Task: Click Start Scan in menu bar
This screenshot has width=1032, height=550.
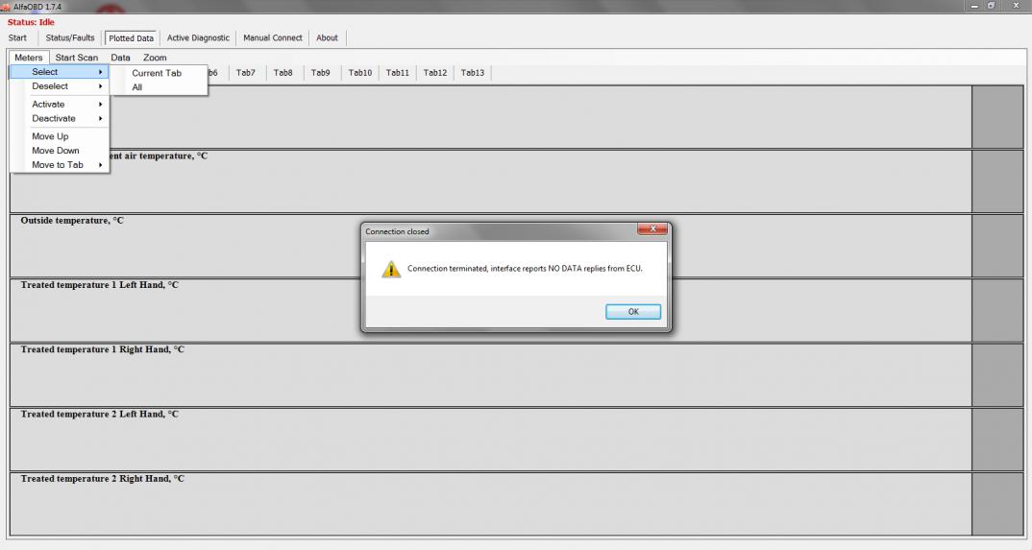Action: [x=76, y=58]
